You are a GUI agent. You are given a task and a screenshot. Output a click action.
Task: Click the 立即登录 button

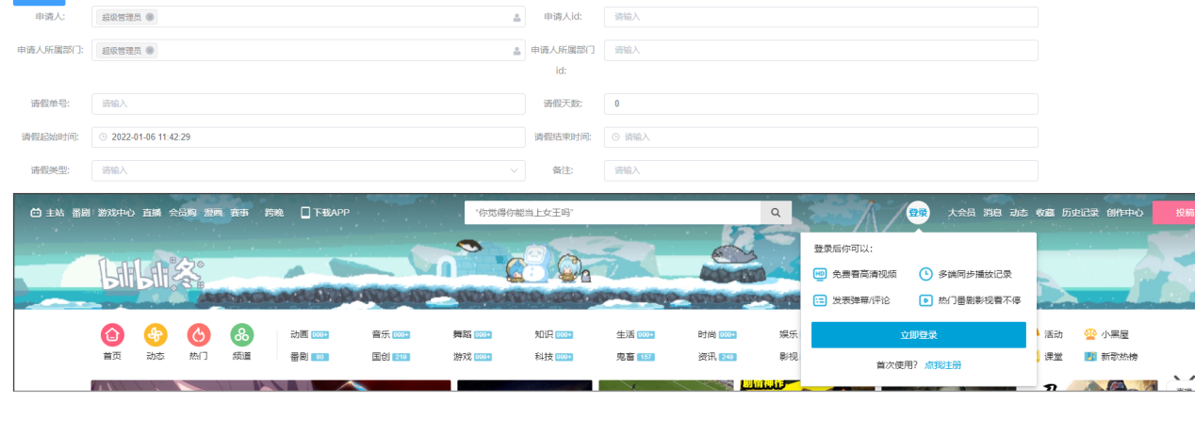coord(919,334)
